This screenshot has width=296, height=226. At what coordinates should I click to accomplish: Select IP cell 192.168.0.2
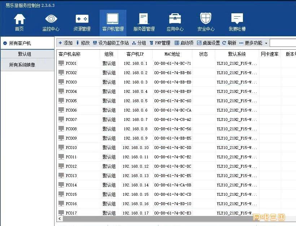click(135, 73)
